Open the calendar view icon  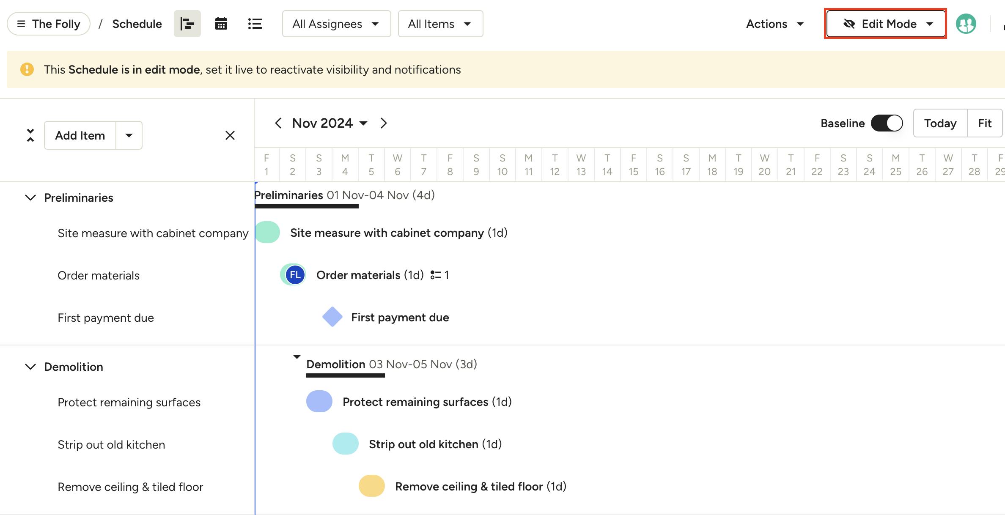(x=221, y=24)
